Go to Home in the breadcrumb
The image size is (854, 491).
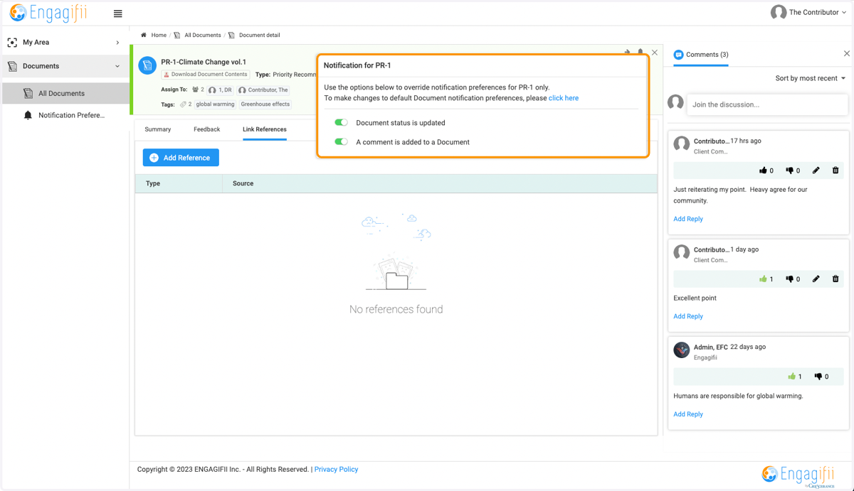[159, 35]
